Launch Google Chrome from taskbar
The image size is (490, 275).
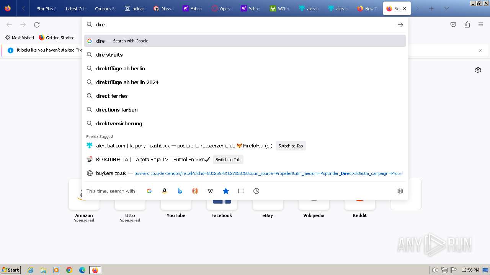point(69,270)
